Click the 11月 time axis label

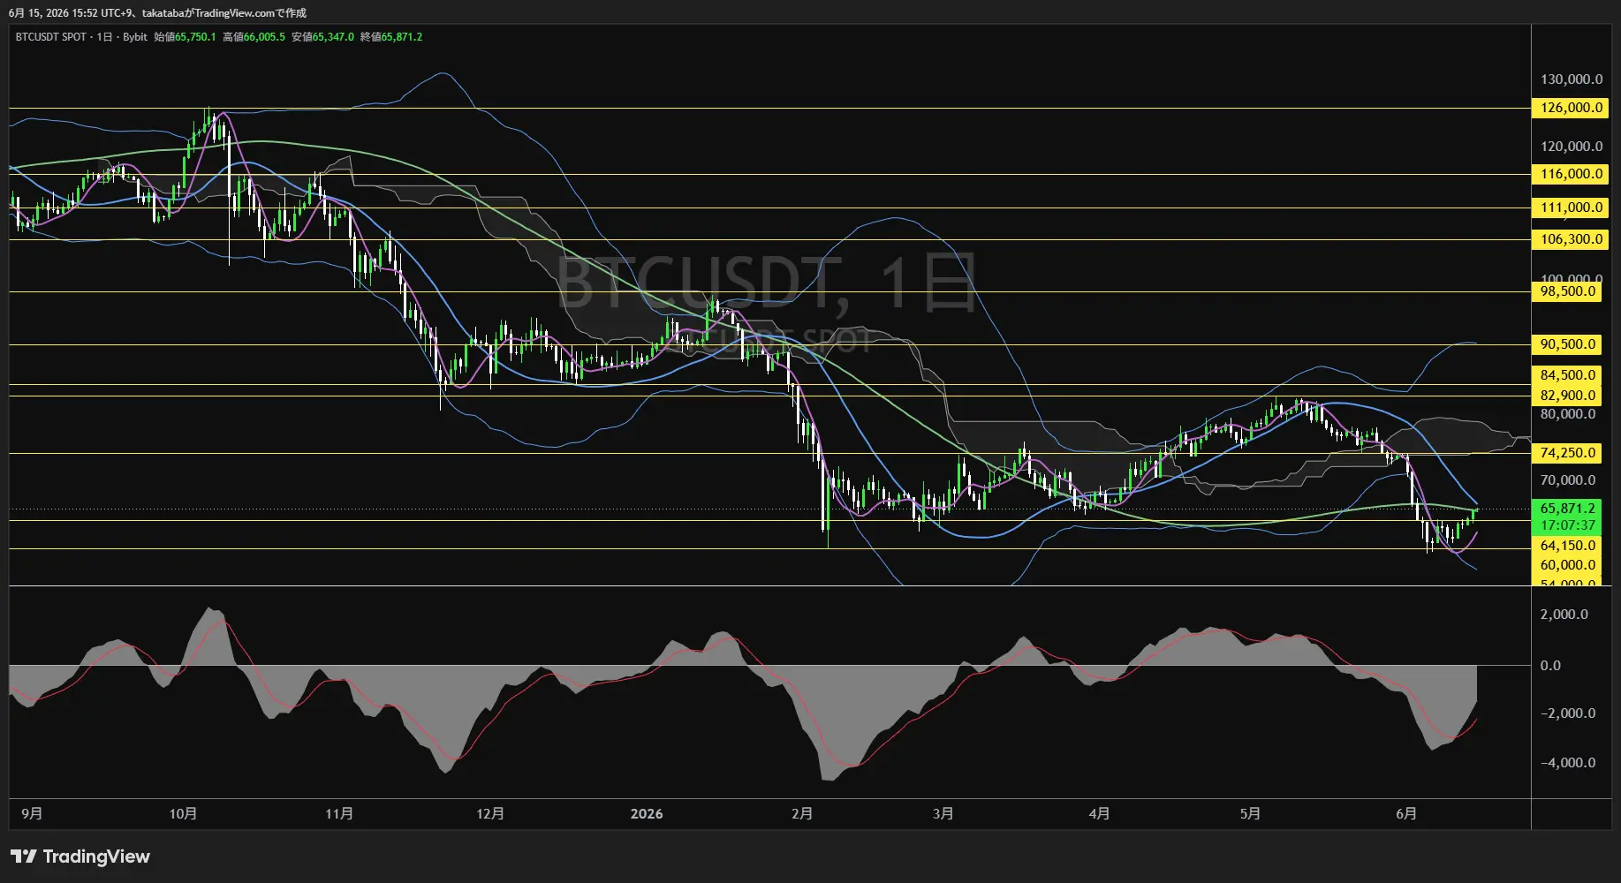[339, 814]
